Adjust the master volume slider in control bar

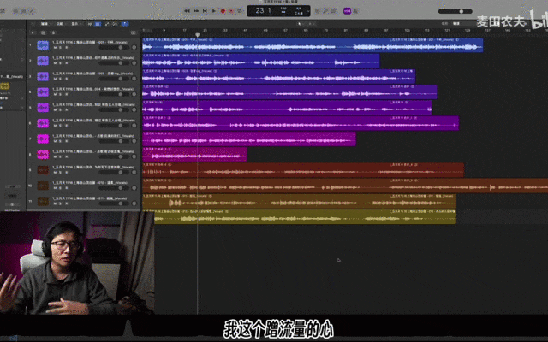coord(455,11)
